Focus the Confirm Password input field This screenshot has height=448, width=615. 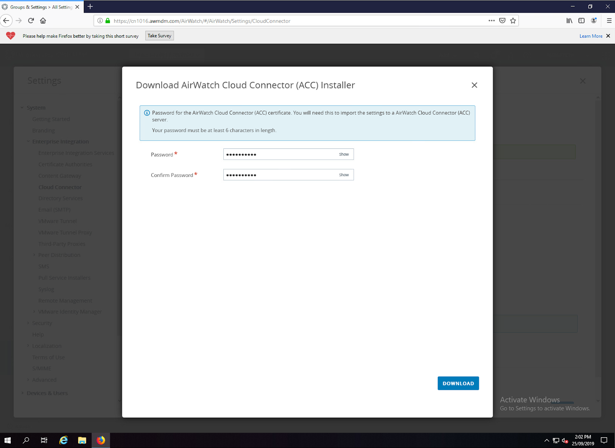point(288,175)
